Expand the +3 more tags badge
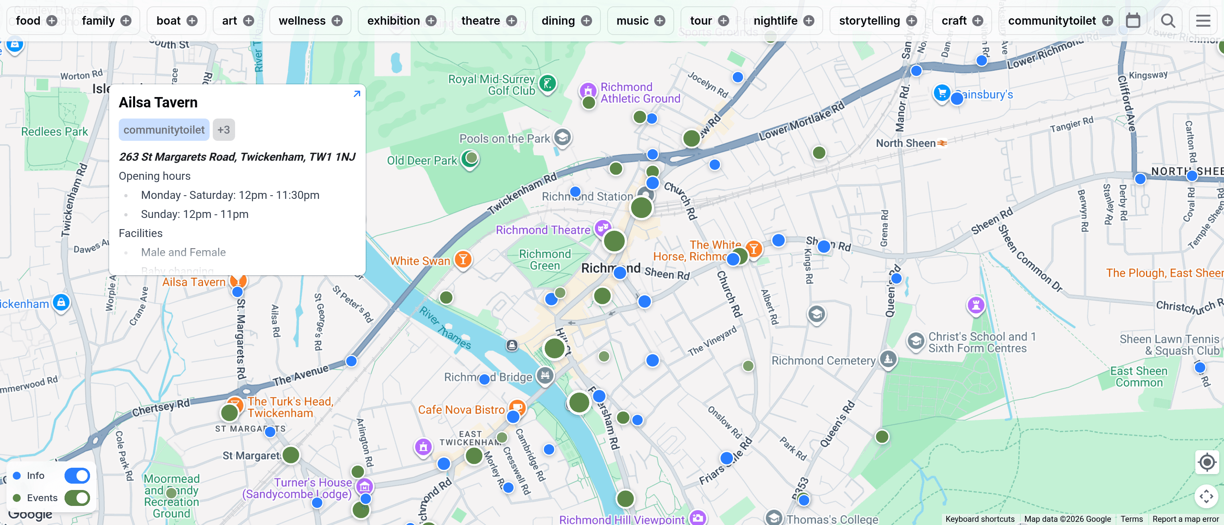 [x=224, y=130]
